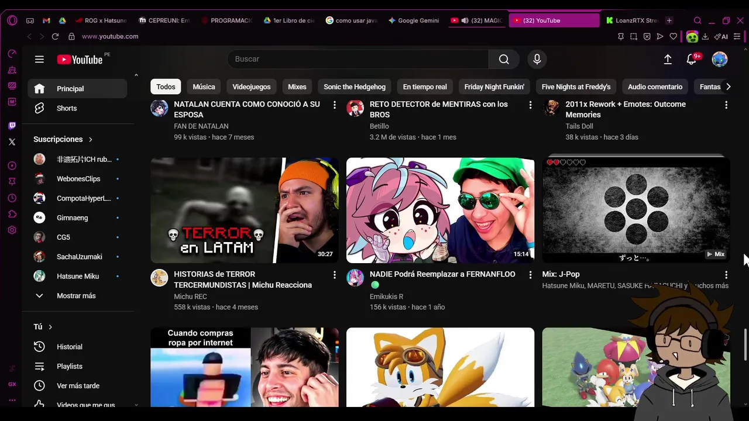The image size is (749, 421).
Task: Open GX Control speedometer in sidebar
Action: click(x=12, y=54)
